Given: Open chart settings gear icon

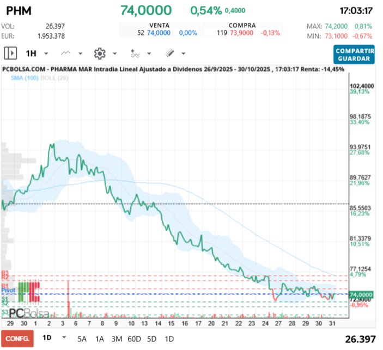Looking at the screenshot, I should [99, 53].
